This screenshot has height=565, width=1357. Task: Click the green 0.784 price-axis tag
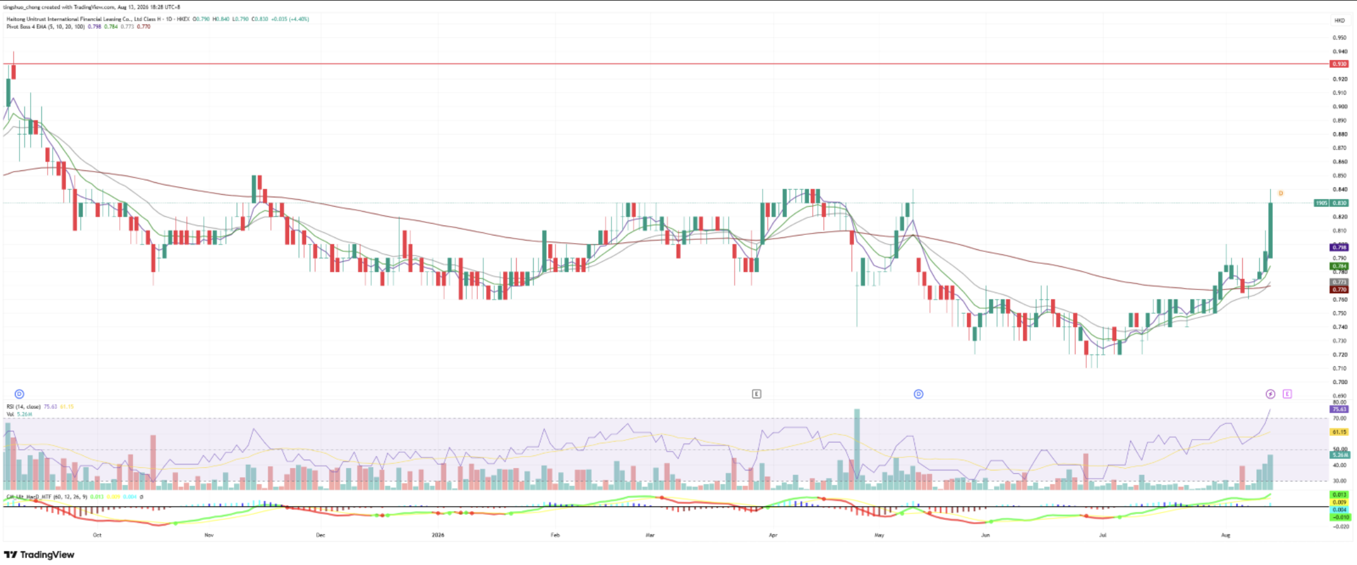click(x=1339, y=266)
